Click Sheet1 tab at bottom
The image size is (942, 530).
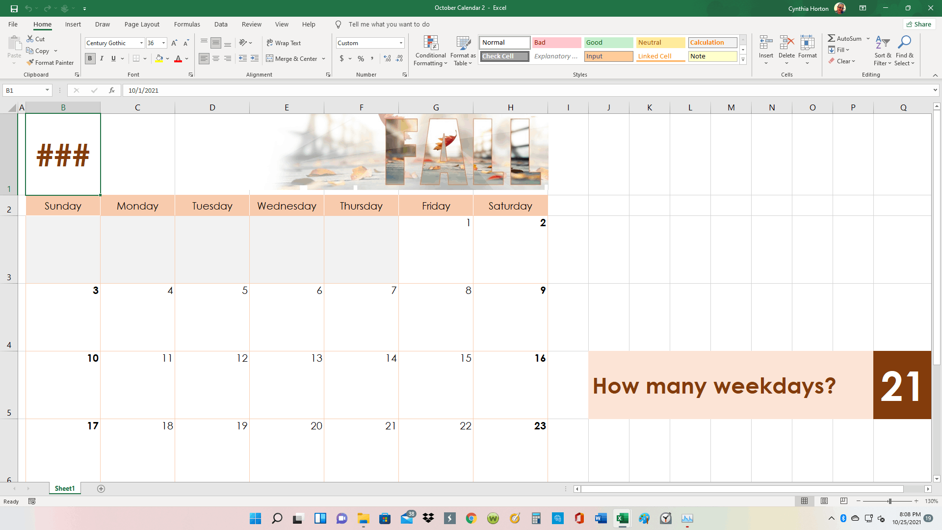pos(64,489)
